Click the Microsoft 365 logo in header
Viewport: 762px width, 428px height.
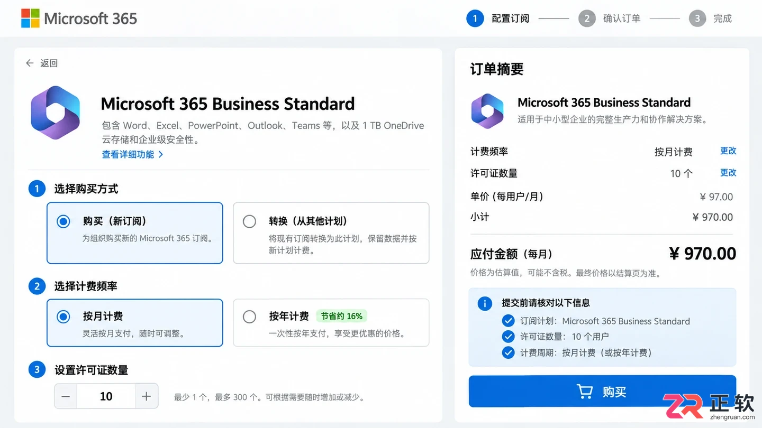click(79, 18)
